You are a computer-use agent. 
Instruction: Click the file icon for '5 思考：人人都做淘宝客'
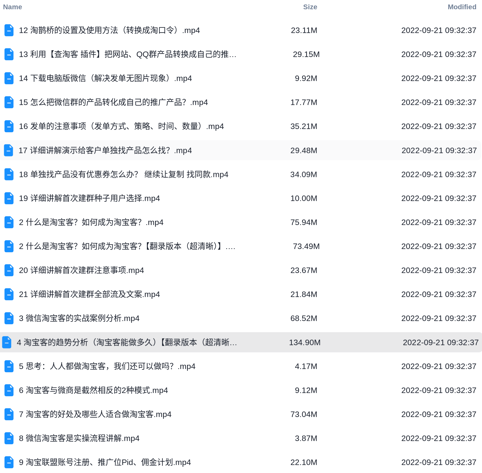[x=9, y=366]
